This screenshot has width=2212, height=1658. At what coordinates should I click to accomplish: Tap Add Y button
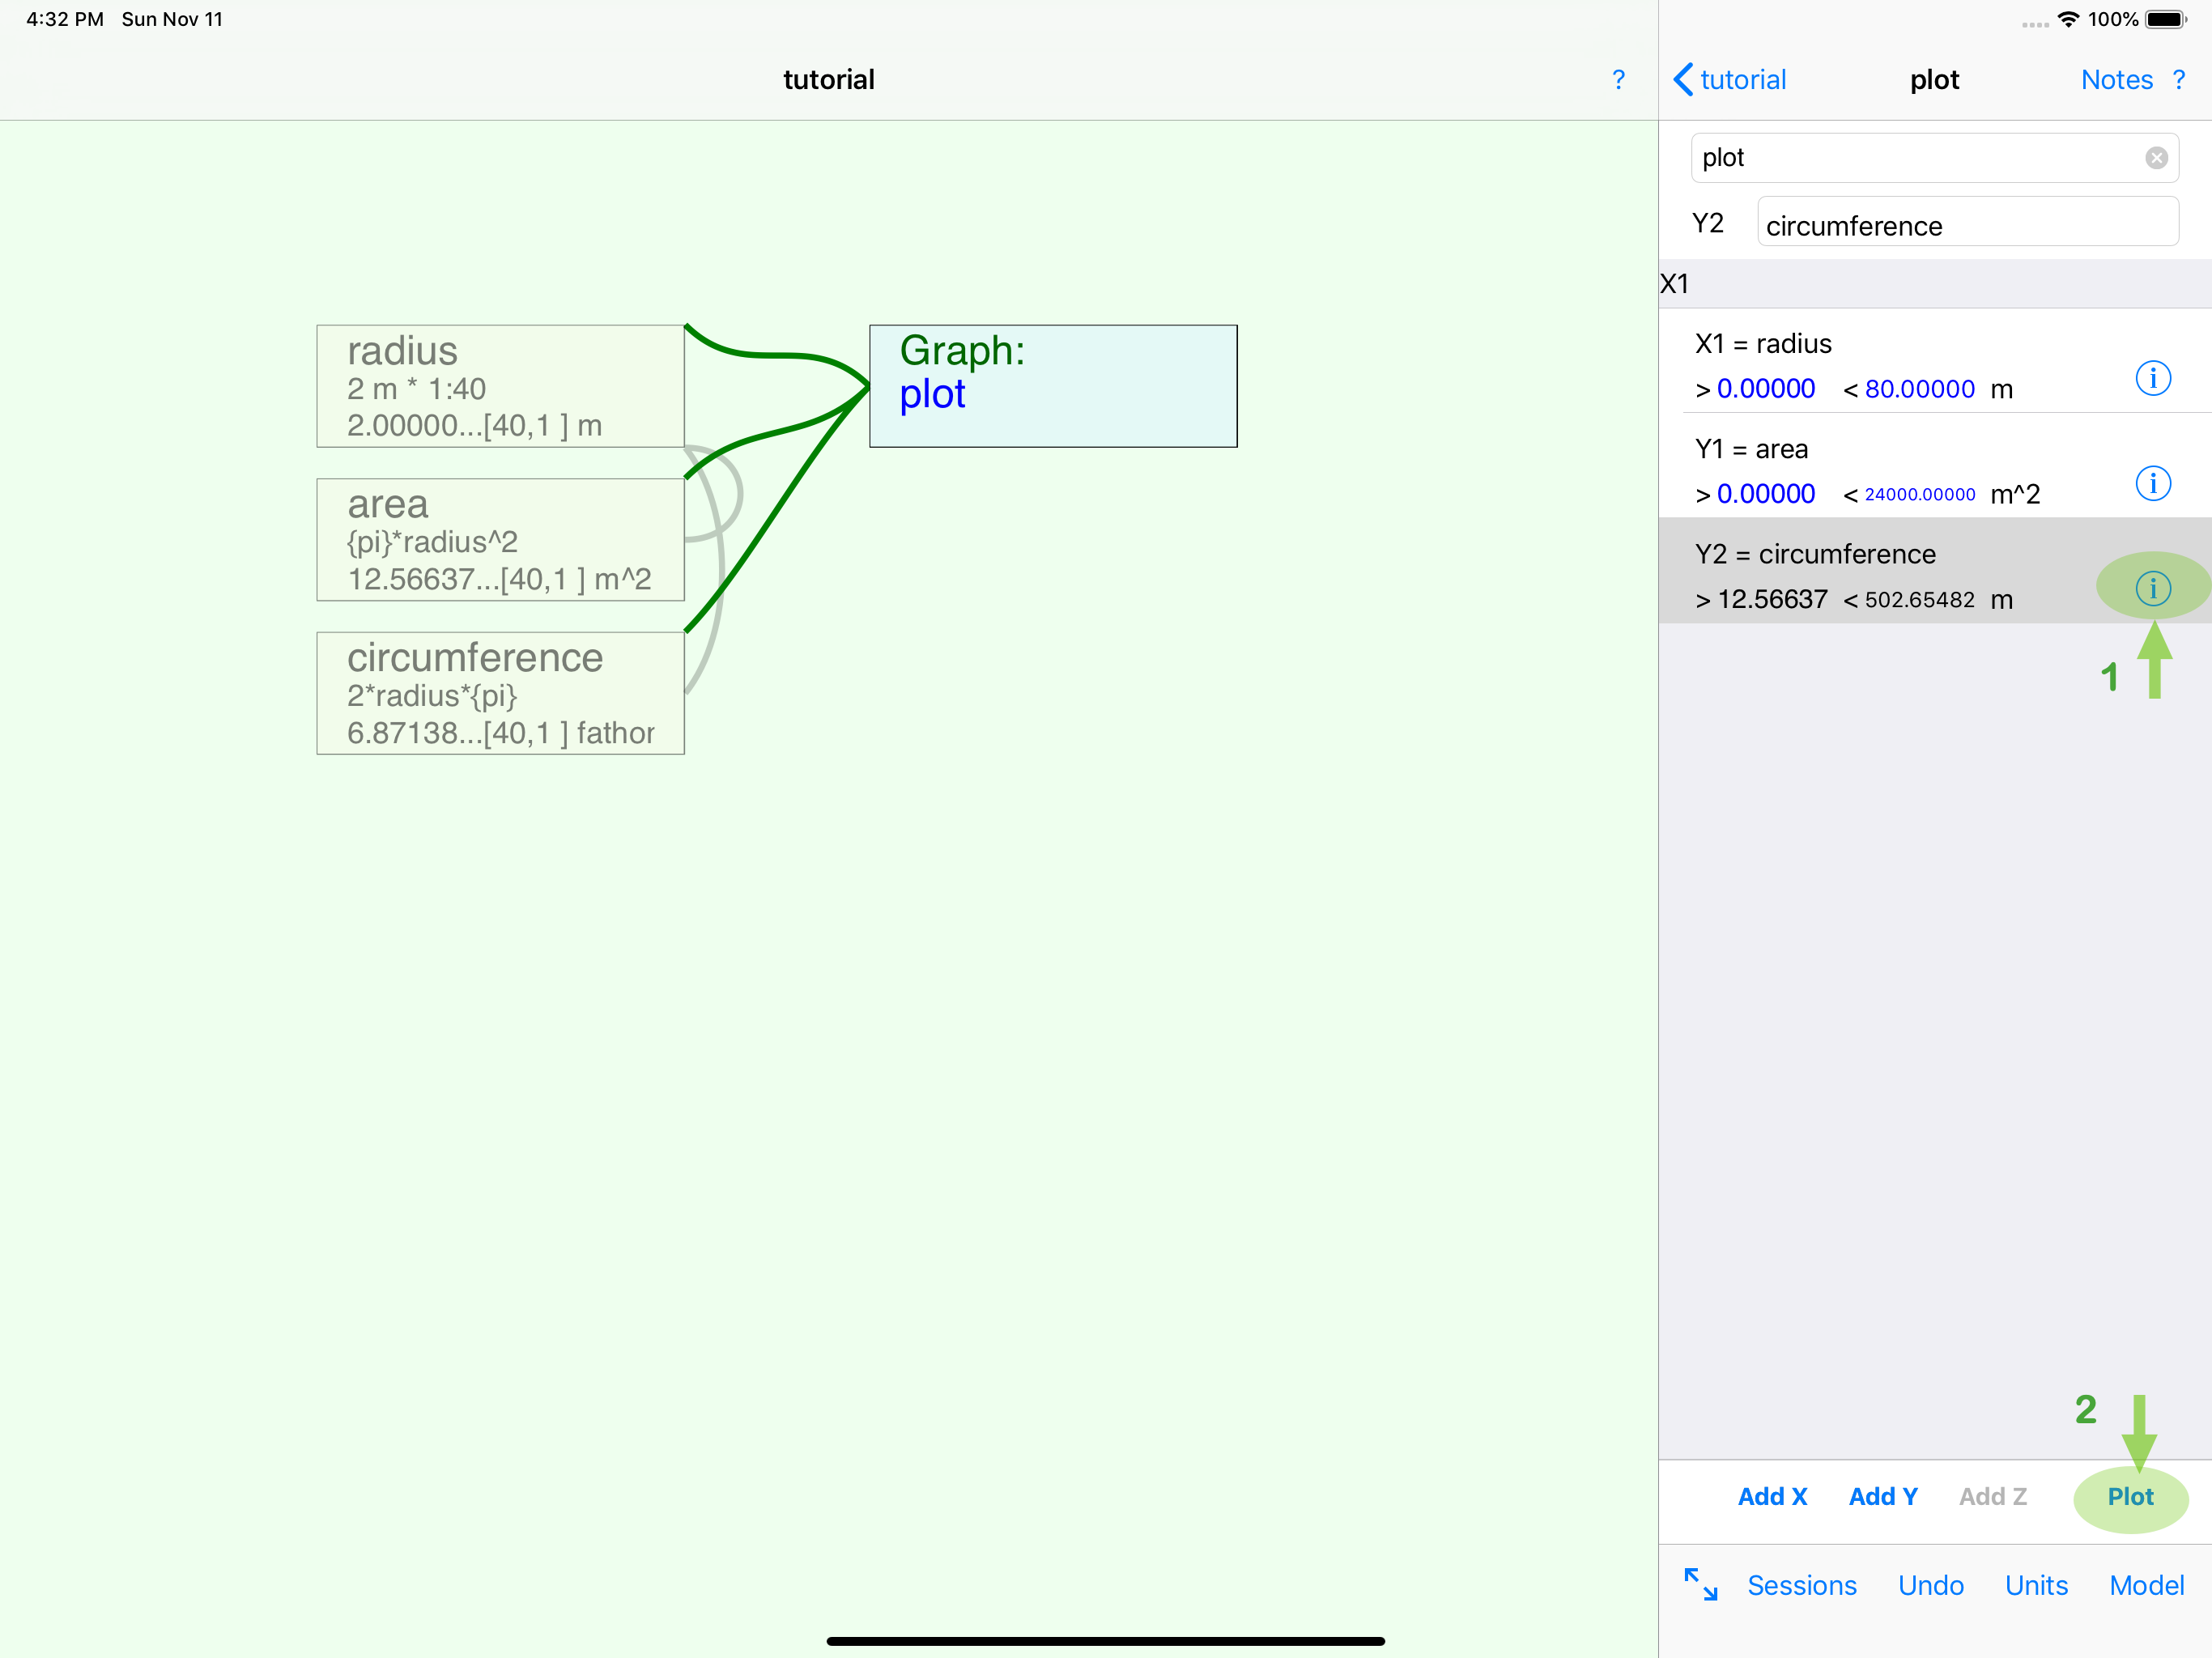click(1883, 1496)
